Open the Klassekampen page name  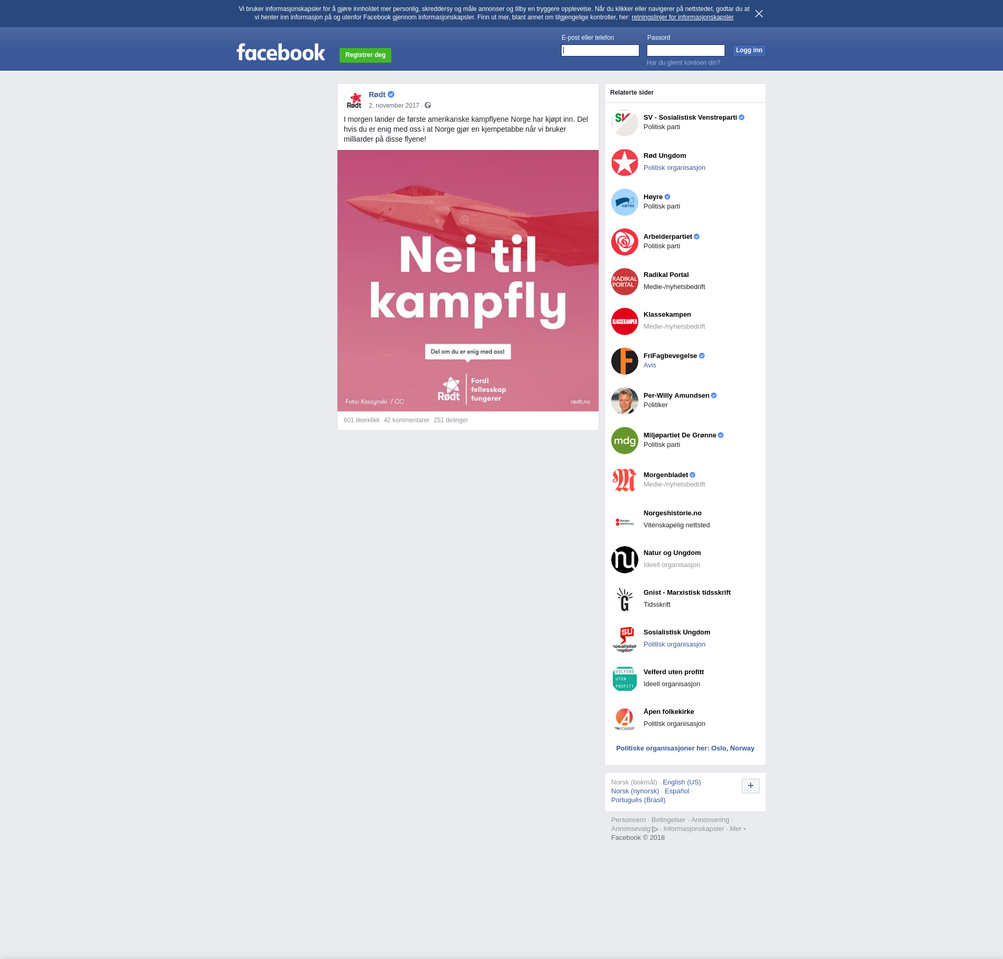(667, 315)
